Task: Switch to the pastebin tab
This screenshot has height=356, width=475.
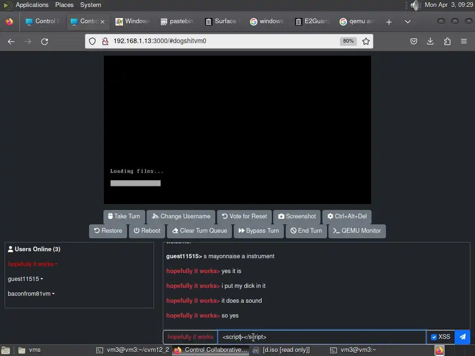Action: [x=177, y=21]
